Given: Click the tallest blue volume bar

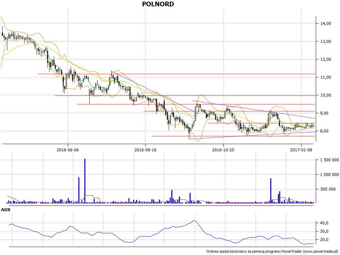Looking at the screenshot, I should (x=85, y=181).
